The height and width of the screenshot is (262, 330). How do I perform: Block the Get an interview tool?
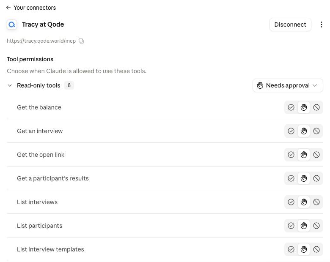coord(316,131)
